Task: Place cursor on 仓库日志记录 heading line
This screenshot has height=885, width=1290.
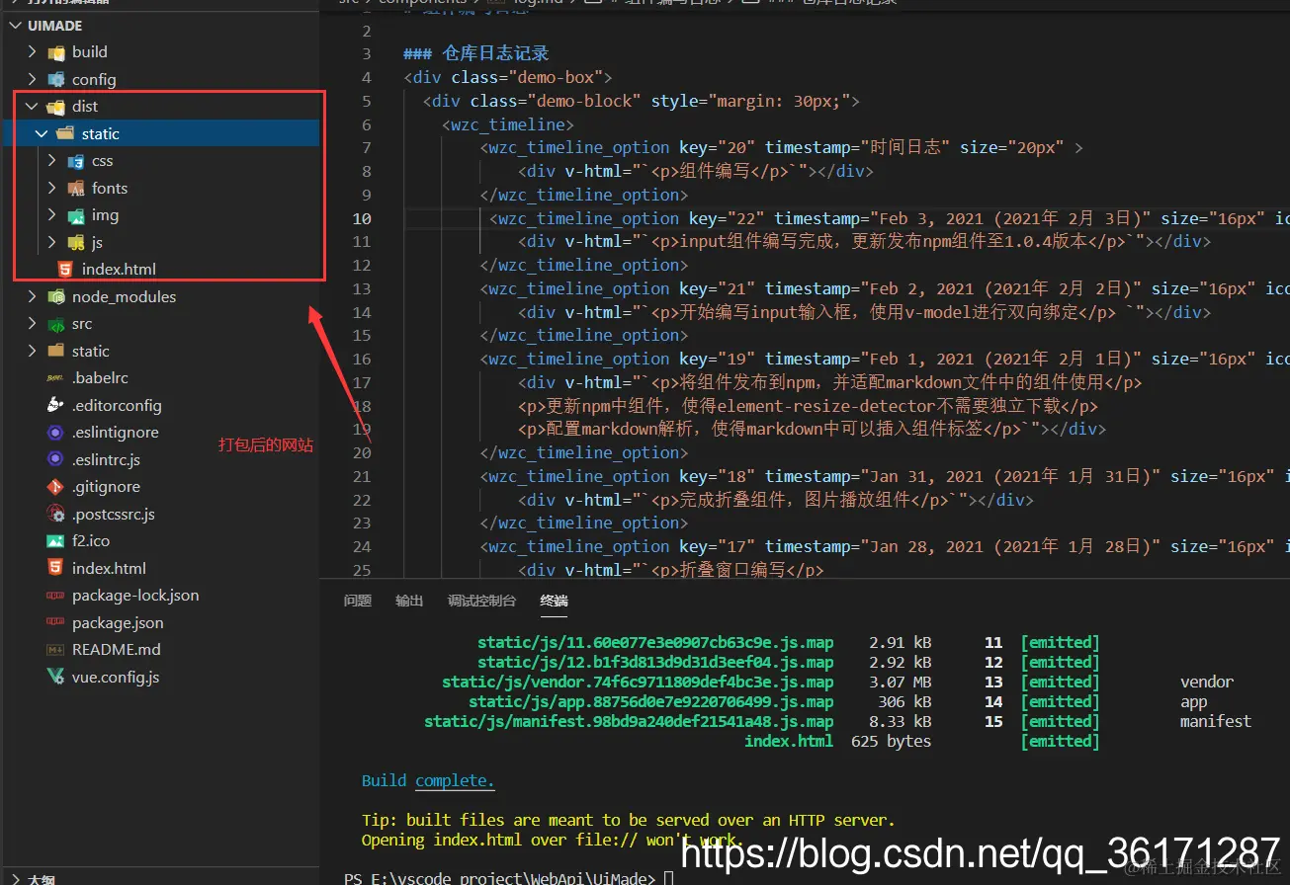Action: click(x=476, y=53)
